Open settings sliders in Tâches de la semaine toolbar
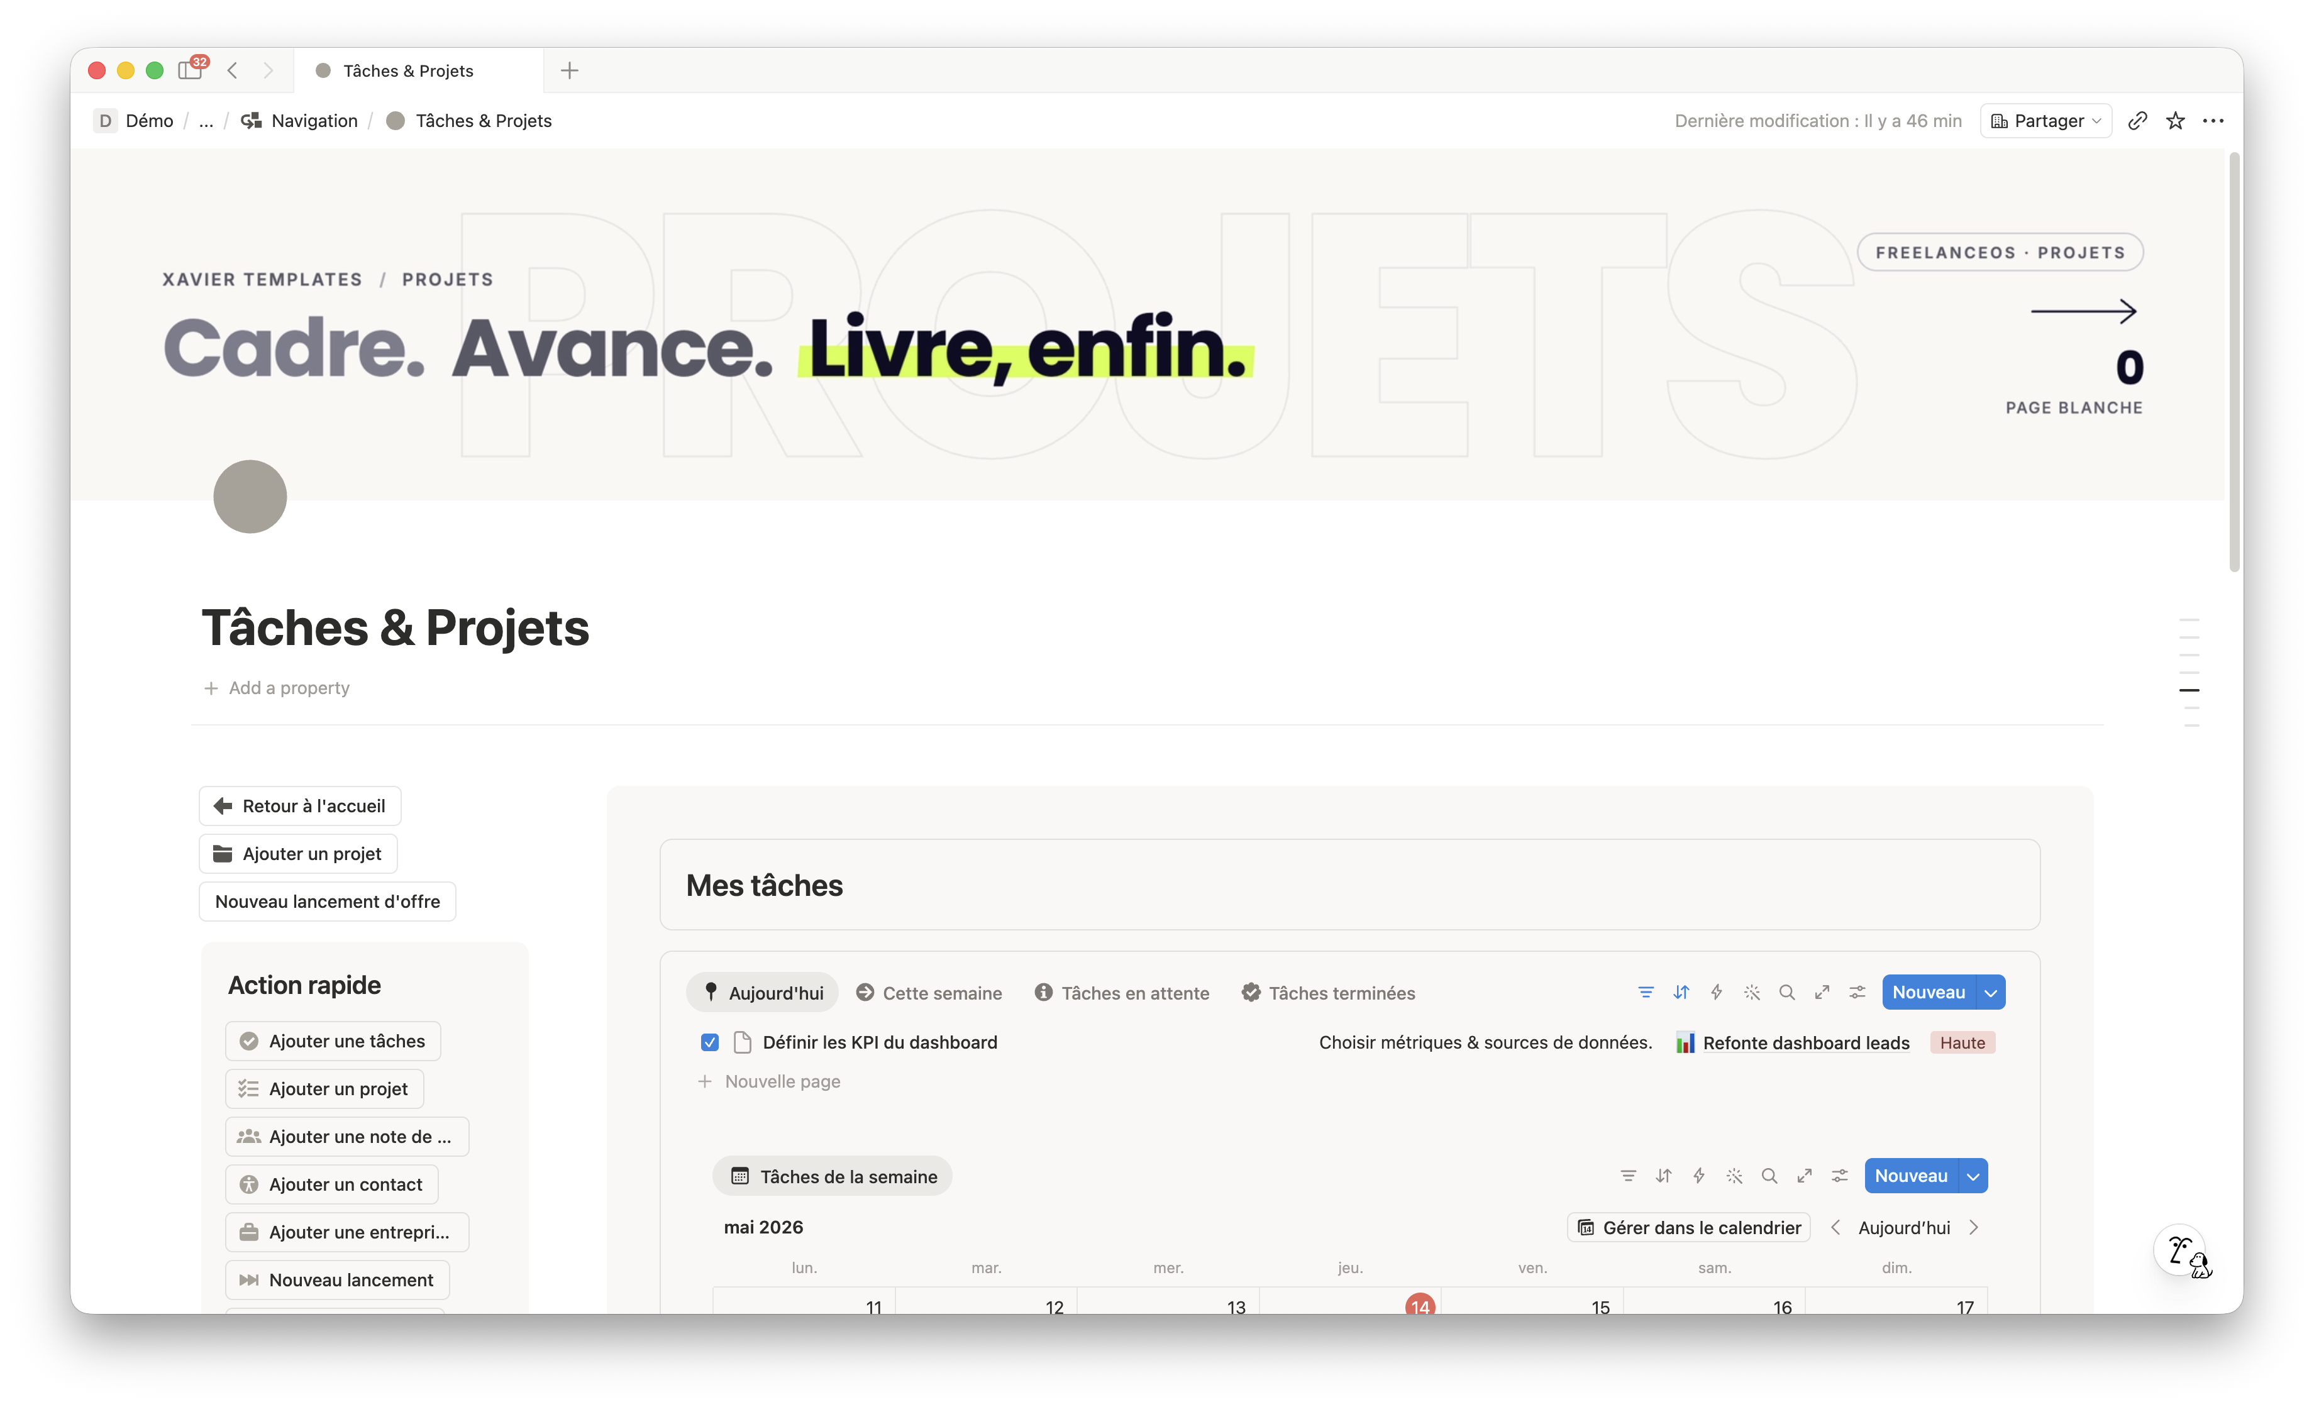Image resolution: width=2314 pixels, height=1407 pixels. 1840,1176
